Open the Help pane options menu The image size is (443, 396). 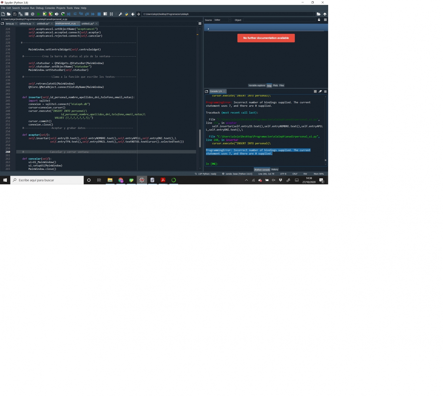[325, 20]
